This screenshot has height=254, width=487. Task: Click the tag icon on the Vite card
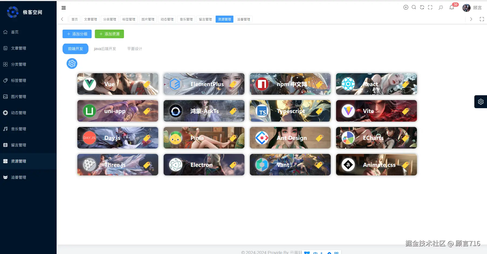[406, 111]
